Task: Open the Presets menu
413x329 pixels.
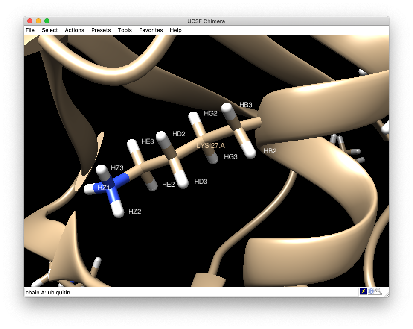Action: click(101, 30)
